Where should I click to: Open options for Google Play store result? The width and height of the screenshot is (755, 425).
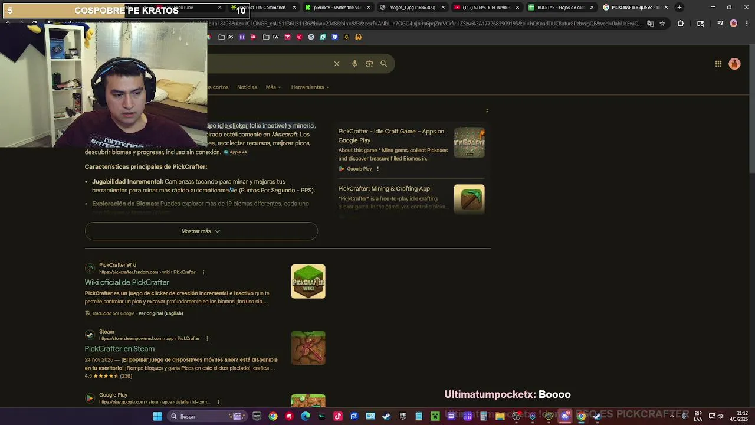pyautogui.click(x=218, y=402)
